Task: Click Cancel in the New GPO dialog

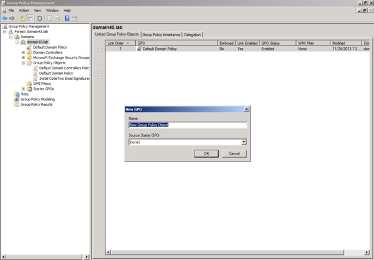Action: [x=234, y=153]
